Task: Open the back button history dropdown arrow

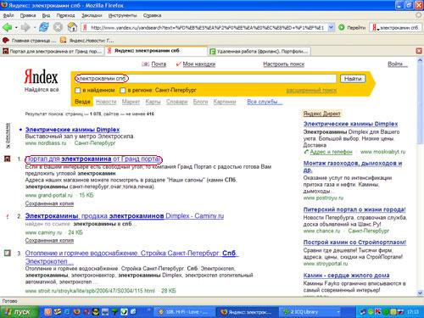Action: pos(16,27)
